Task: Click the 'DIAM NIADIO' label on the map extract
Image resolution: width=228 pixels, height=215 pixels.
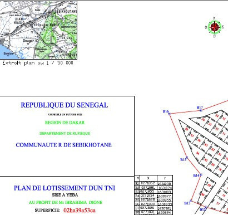Action: (x=19, y=21)
